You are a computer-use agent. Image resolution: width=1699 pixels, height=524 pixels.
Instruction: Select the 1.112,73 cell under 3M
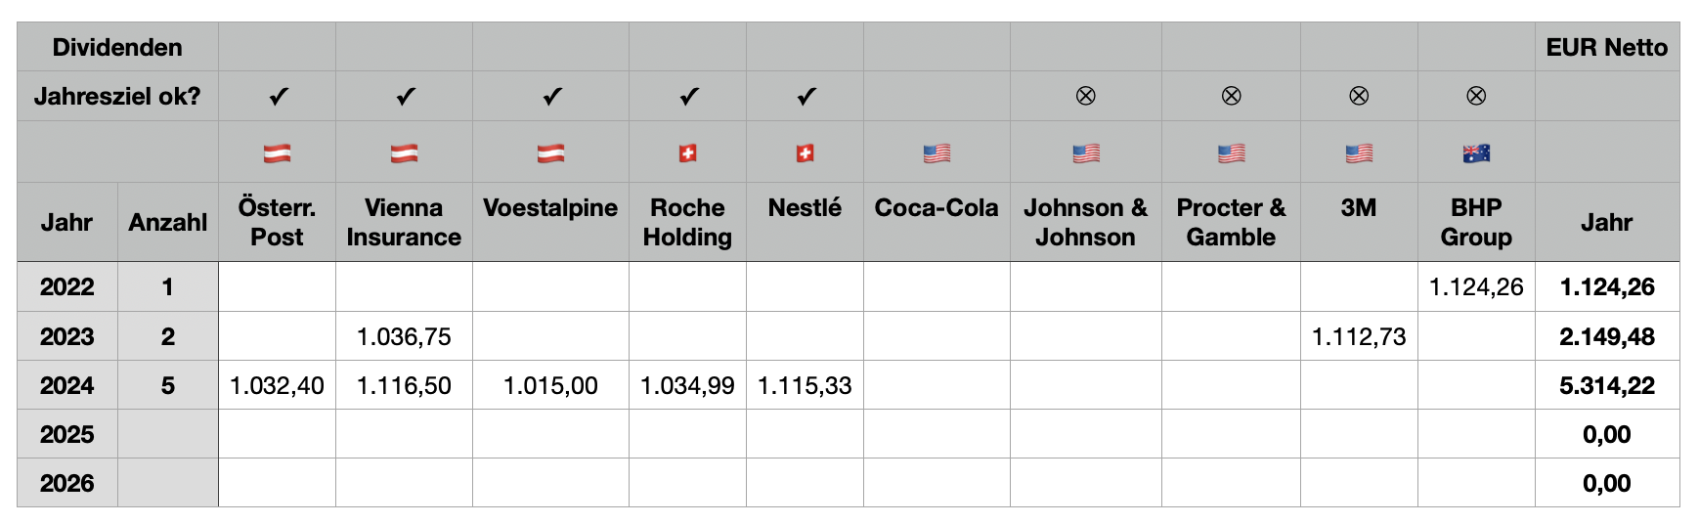(1359, 336)
